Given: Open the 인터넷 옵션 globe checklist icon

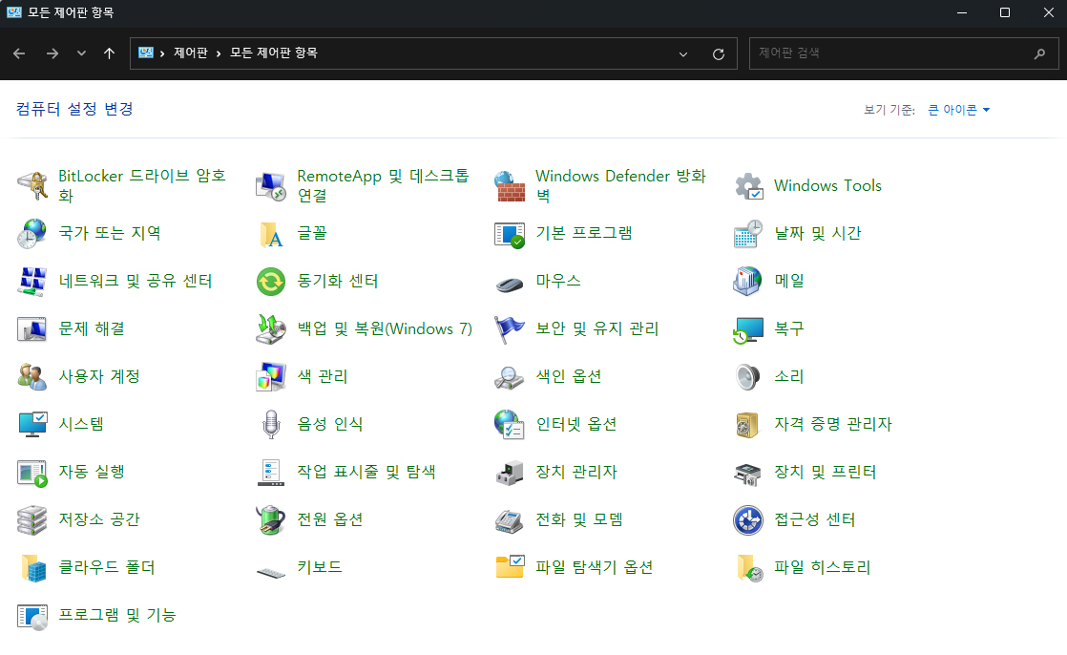Looking at the screenshot, I should point(510,424).
